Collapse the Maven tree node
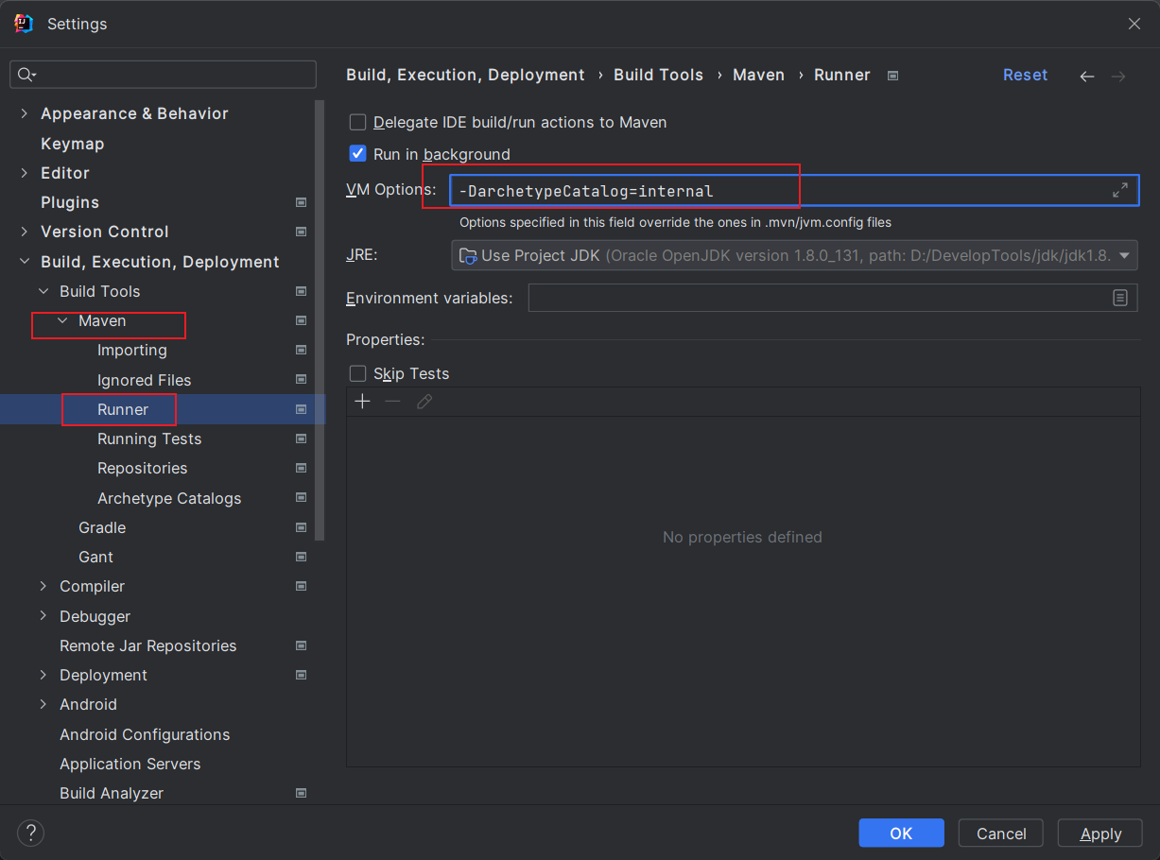Screen dimensions: 1160x860 click(62, 321)
